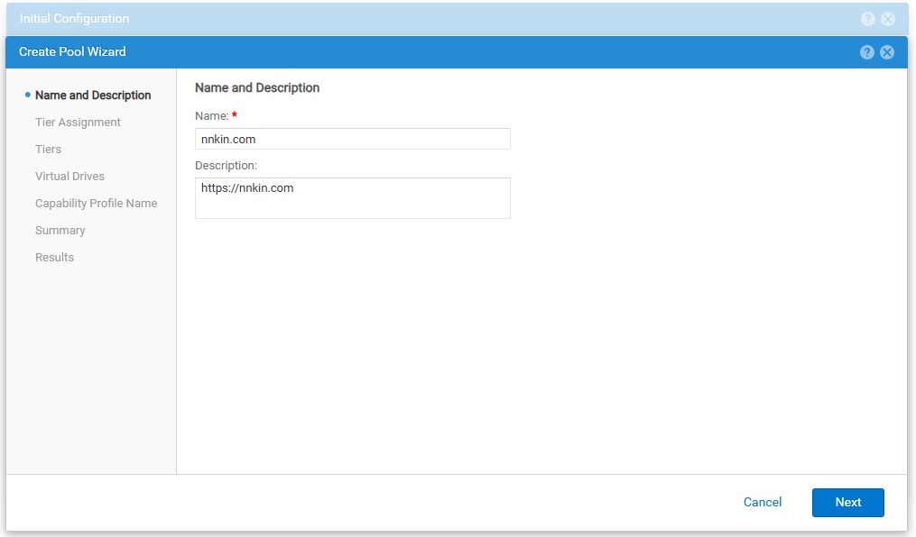The image size is (916, 537).
Task: Select the Name and Description step
Action: click(93, 96)
